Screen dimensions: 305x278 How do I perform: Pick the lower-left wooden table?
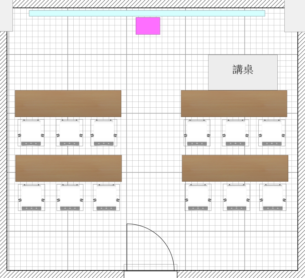pos(69,168)
